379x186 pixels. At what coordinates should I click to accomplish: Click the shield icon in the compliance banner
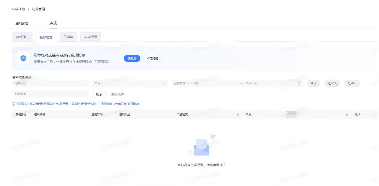23,58
